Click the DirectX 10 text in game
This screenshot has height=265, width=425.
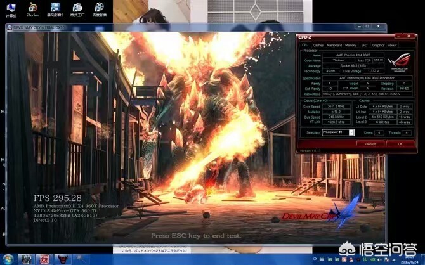pyautogui.click(x=45, y=220)
